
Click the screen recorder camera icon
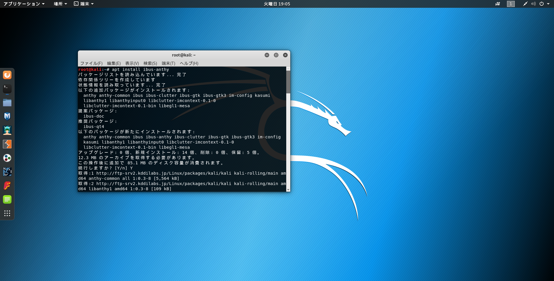(498, 4)
